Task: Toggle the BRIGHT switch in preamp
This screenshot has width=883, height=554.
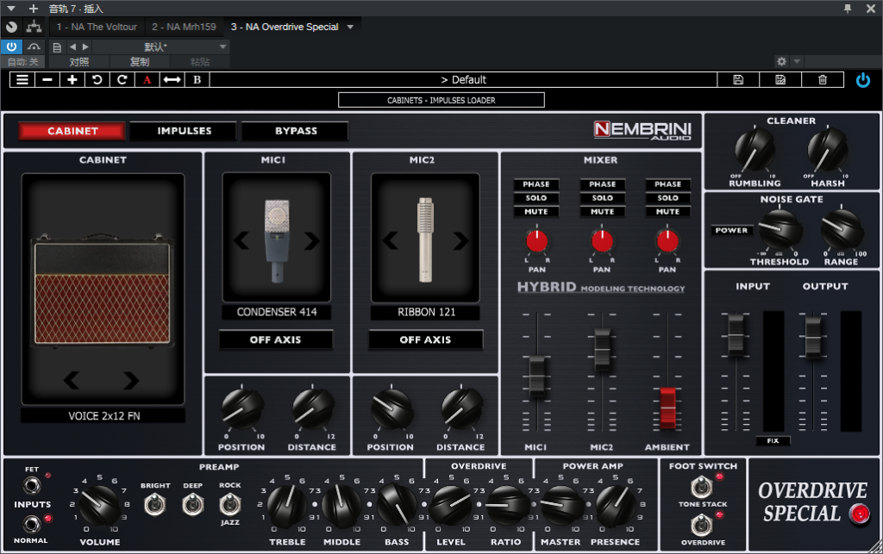Action: tap(155, 505)
